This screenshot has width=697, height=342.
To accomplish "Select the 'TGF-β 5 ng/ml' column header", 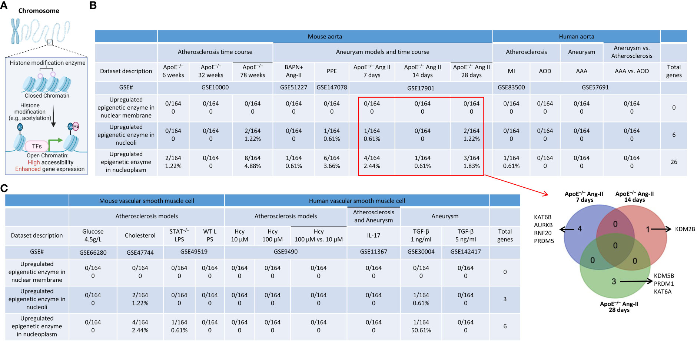I will coord(466,235).
